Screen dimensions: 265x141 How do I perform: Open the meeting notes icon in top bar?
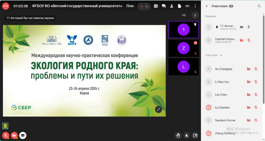click(x=156, y=6)
